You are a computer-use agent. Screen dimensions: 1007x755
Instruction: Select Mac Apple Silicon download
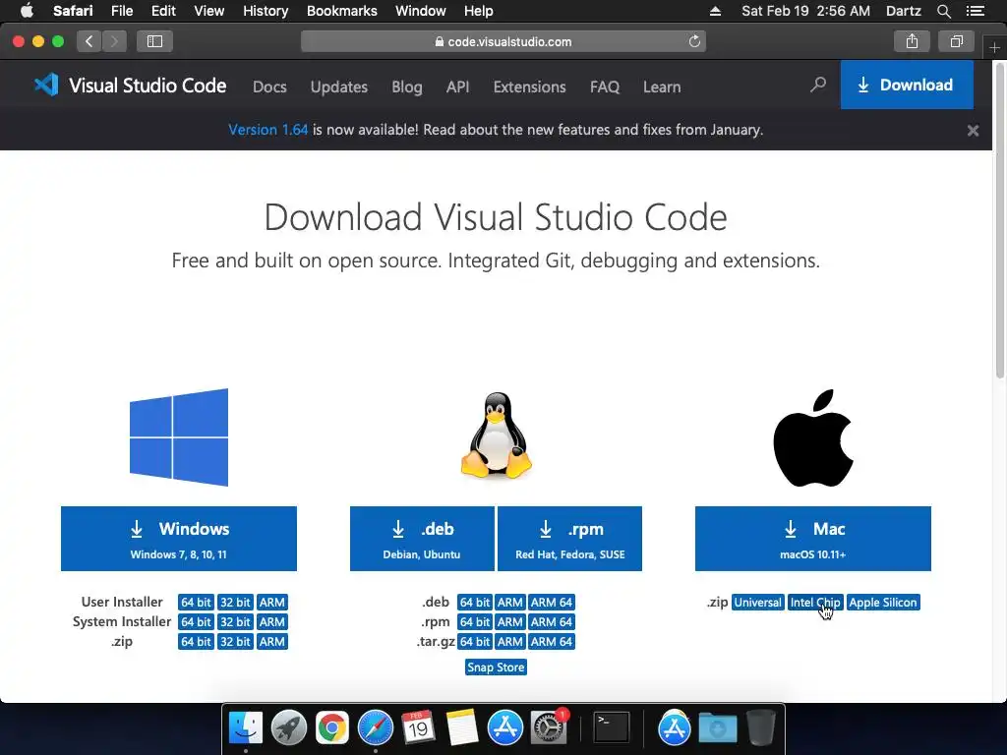(x=883, y=603)
